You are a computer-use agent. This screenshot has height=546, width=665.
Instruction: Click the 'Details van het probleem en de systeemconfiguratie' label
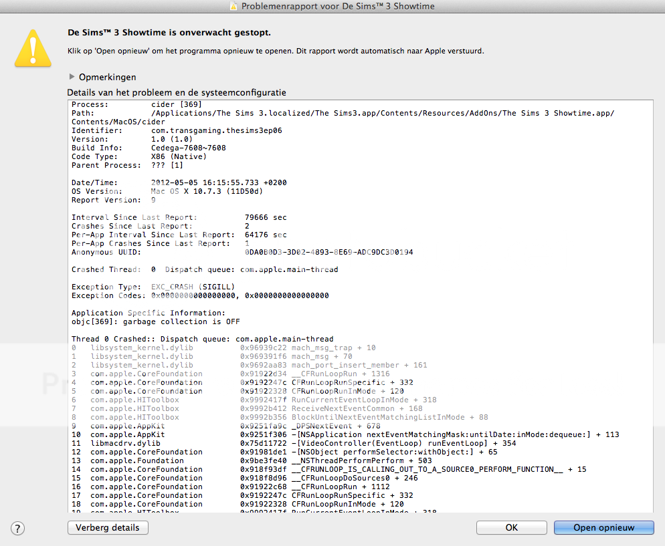point(177,92)
